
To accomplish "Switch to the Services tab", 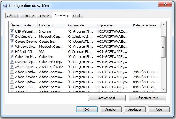I will [44, 16].
